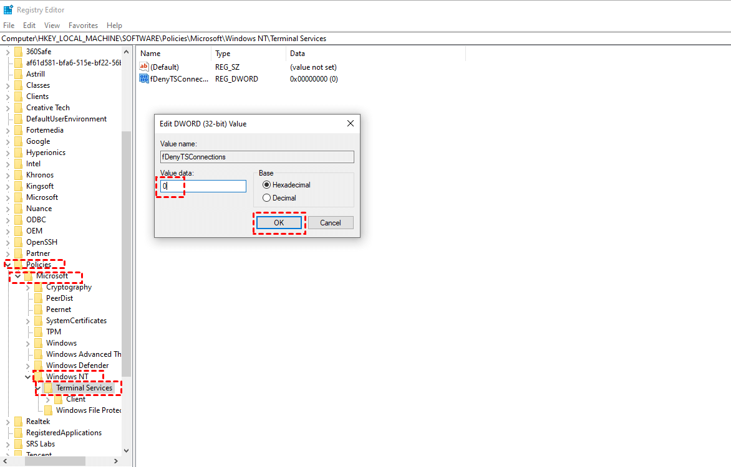Click the horizontal scroll left arrow
This screenshot has height=467, width=731.
tap(5, 461)
